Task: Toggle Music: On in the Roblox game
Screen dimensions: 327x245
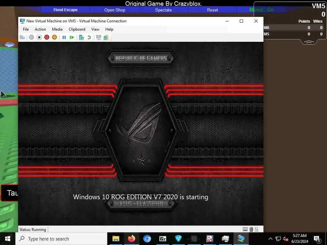Action: point(262,10)
